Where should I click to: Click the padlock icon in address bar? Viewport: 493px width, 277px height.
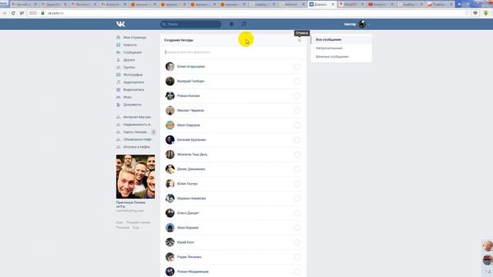43,13
